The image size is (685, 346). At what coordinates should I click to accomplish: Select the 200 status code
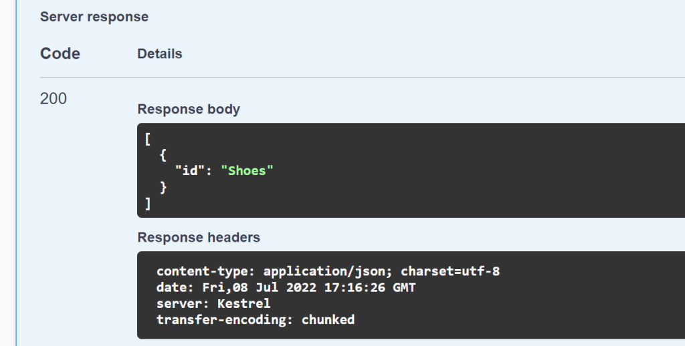pyautogui.click(x=54, y=99)
